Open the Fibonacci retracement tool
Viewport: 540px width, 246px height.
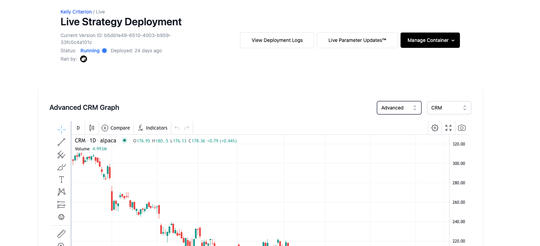point(61,155)
